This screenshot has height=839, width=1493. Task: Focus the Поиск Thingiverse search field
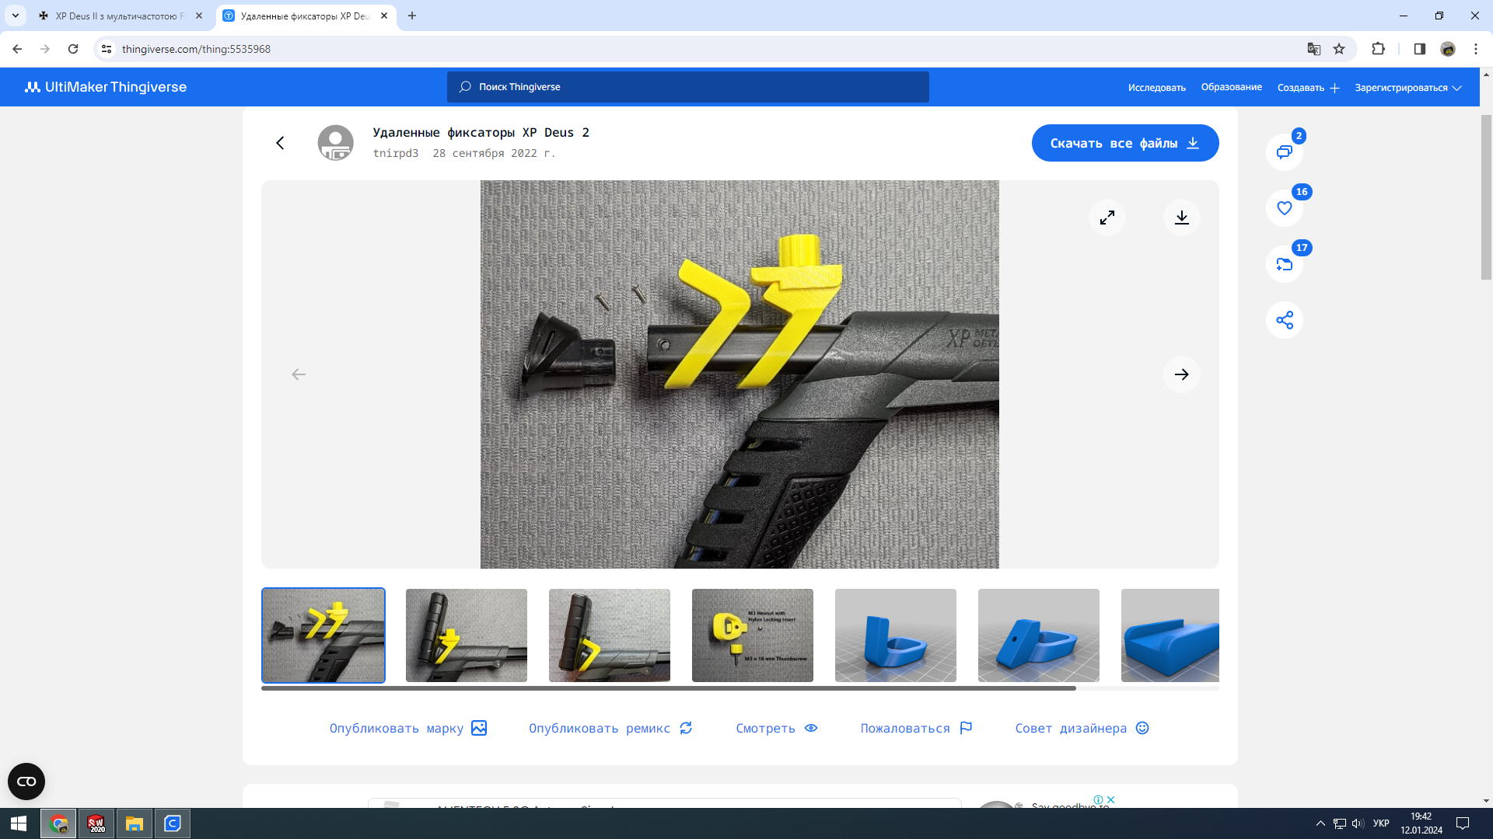[688, 87]
